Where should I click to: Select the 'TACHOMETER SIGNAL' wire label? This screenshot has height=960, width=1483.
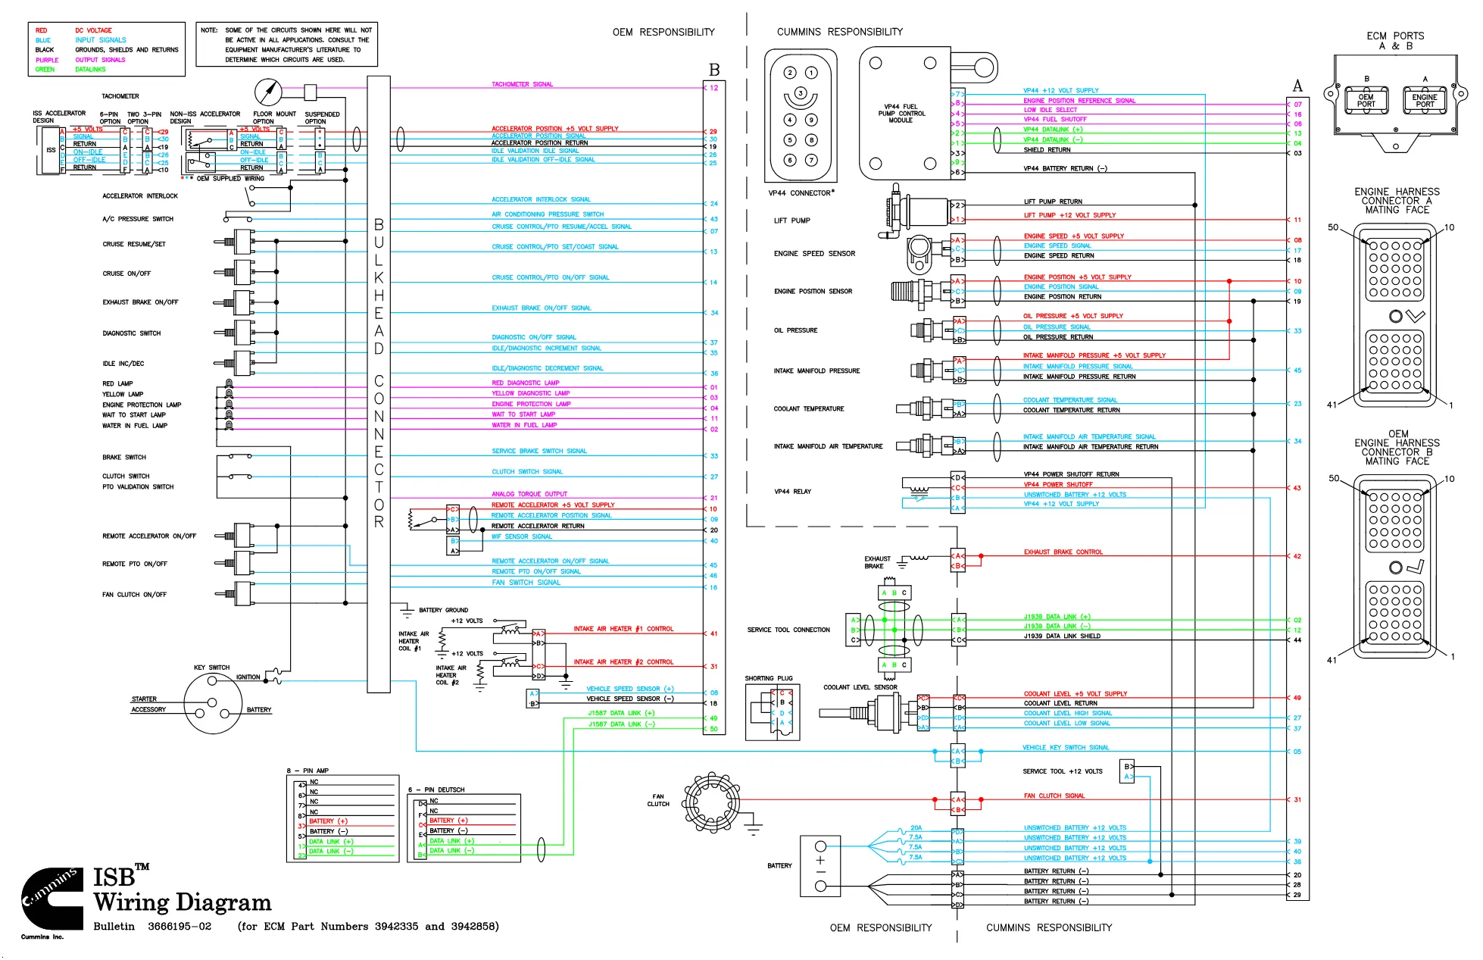(x=523, y=84)
